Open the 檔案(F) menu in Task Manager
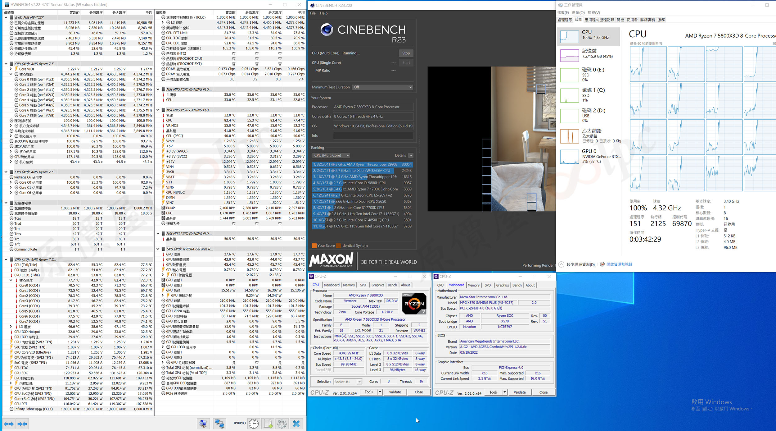This screenshot has width=776, height=431. pyautogui.click(x=563, y=13)
